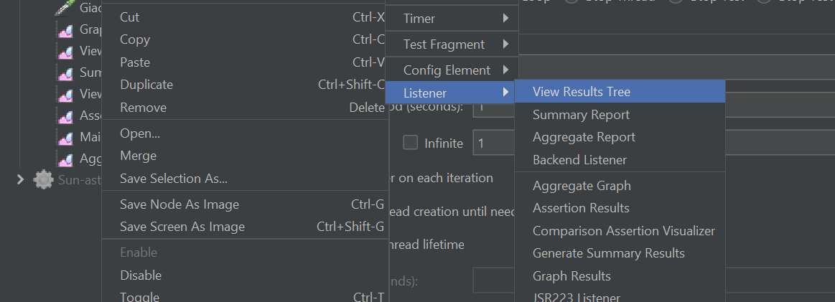Click the listener icon beside Asse item
The width and height of the screenshot is (835, 302).
pyautogui.click(x=65, y=116)
